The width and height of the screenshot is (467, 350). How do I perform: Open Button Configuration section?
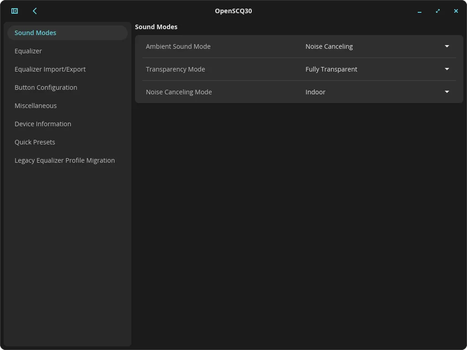coord(67,87)
